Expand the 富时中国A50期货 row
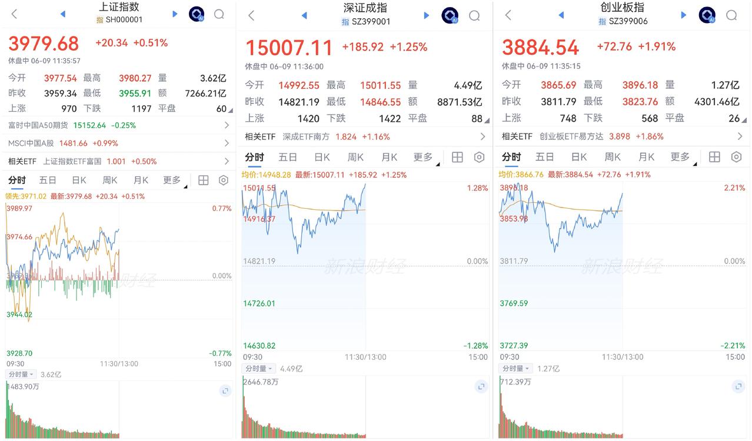Viewport: 752px width, 441px height. pyautogui.click(x=118, y=125)
